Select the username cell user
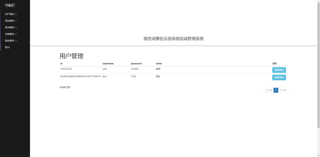Viewport: 320px width, 157px height. point(105,69)
